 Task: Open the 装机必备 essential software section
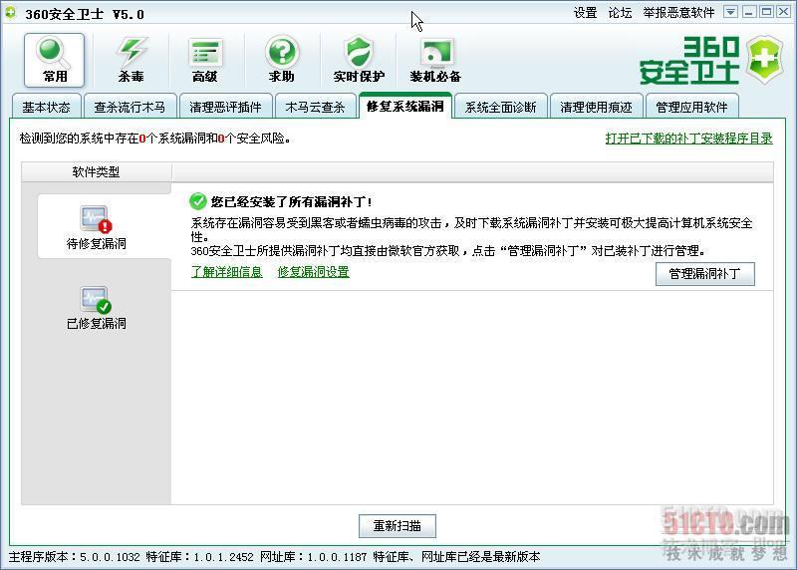coord(435,61)
